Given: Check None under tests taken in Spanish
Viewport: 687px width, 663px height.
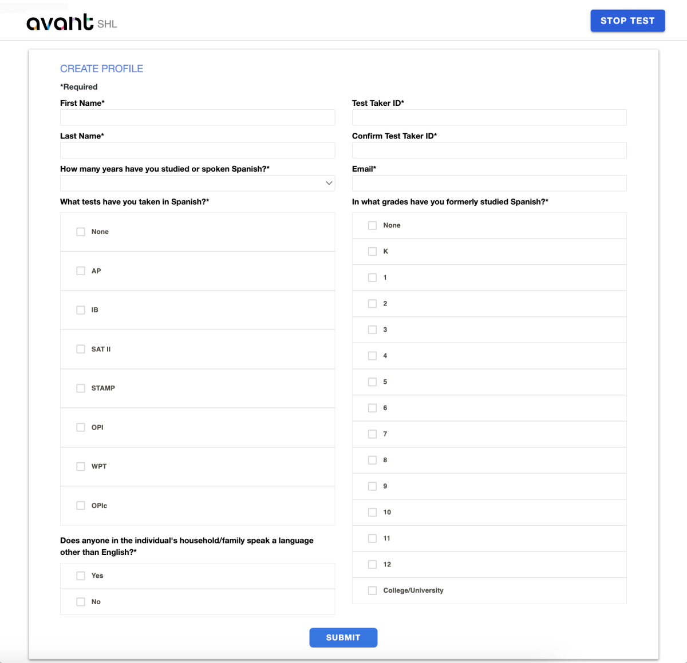Looking at the screenshot, I should pos(81,232).
